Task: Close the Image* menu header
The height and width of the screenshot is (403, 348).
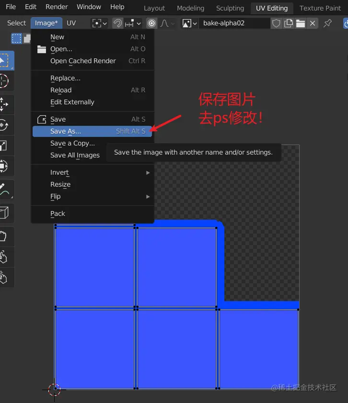Action: click(46, 23)
